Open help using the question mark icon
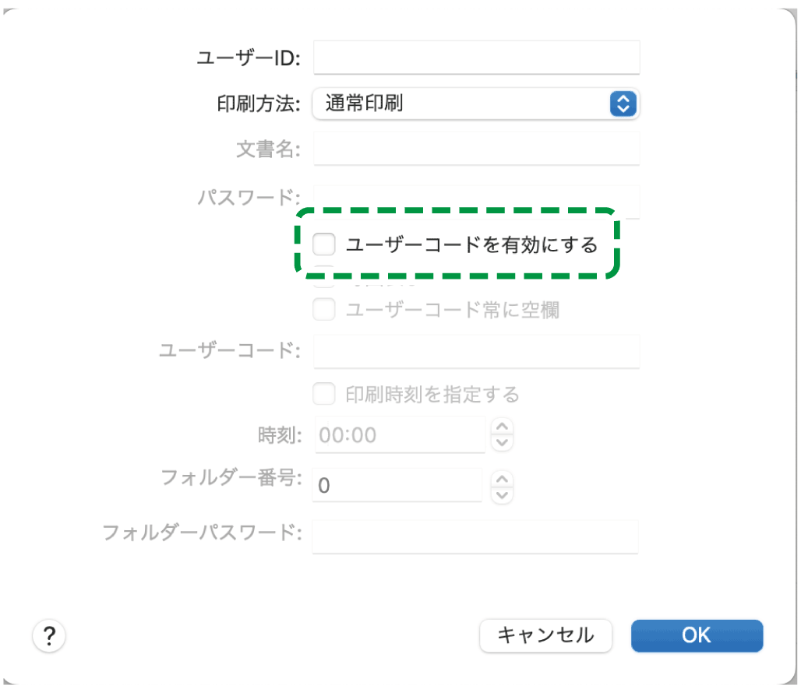The image size is (801, 689). click(49, 636)
